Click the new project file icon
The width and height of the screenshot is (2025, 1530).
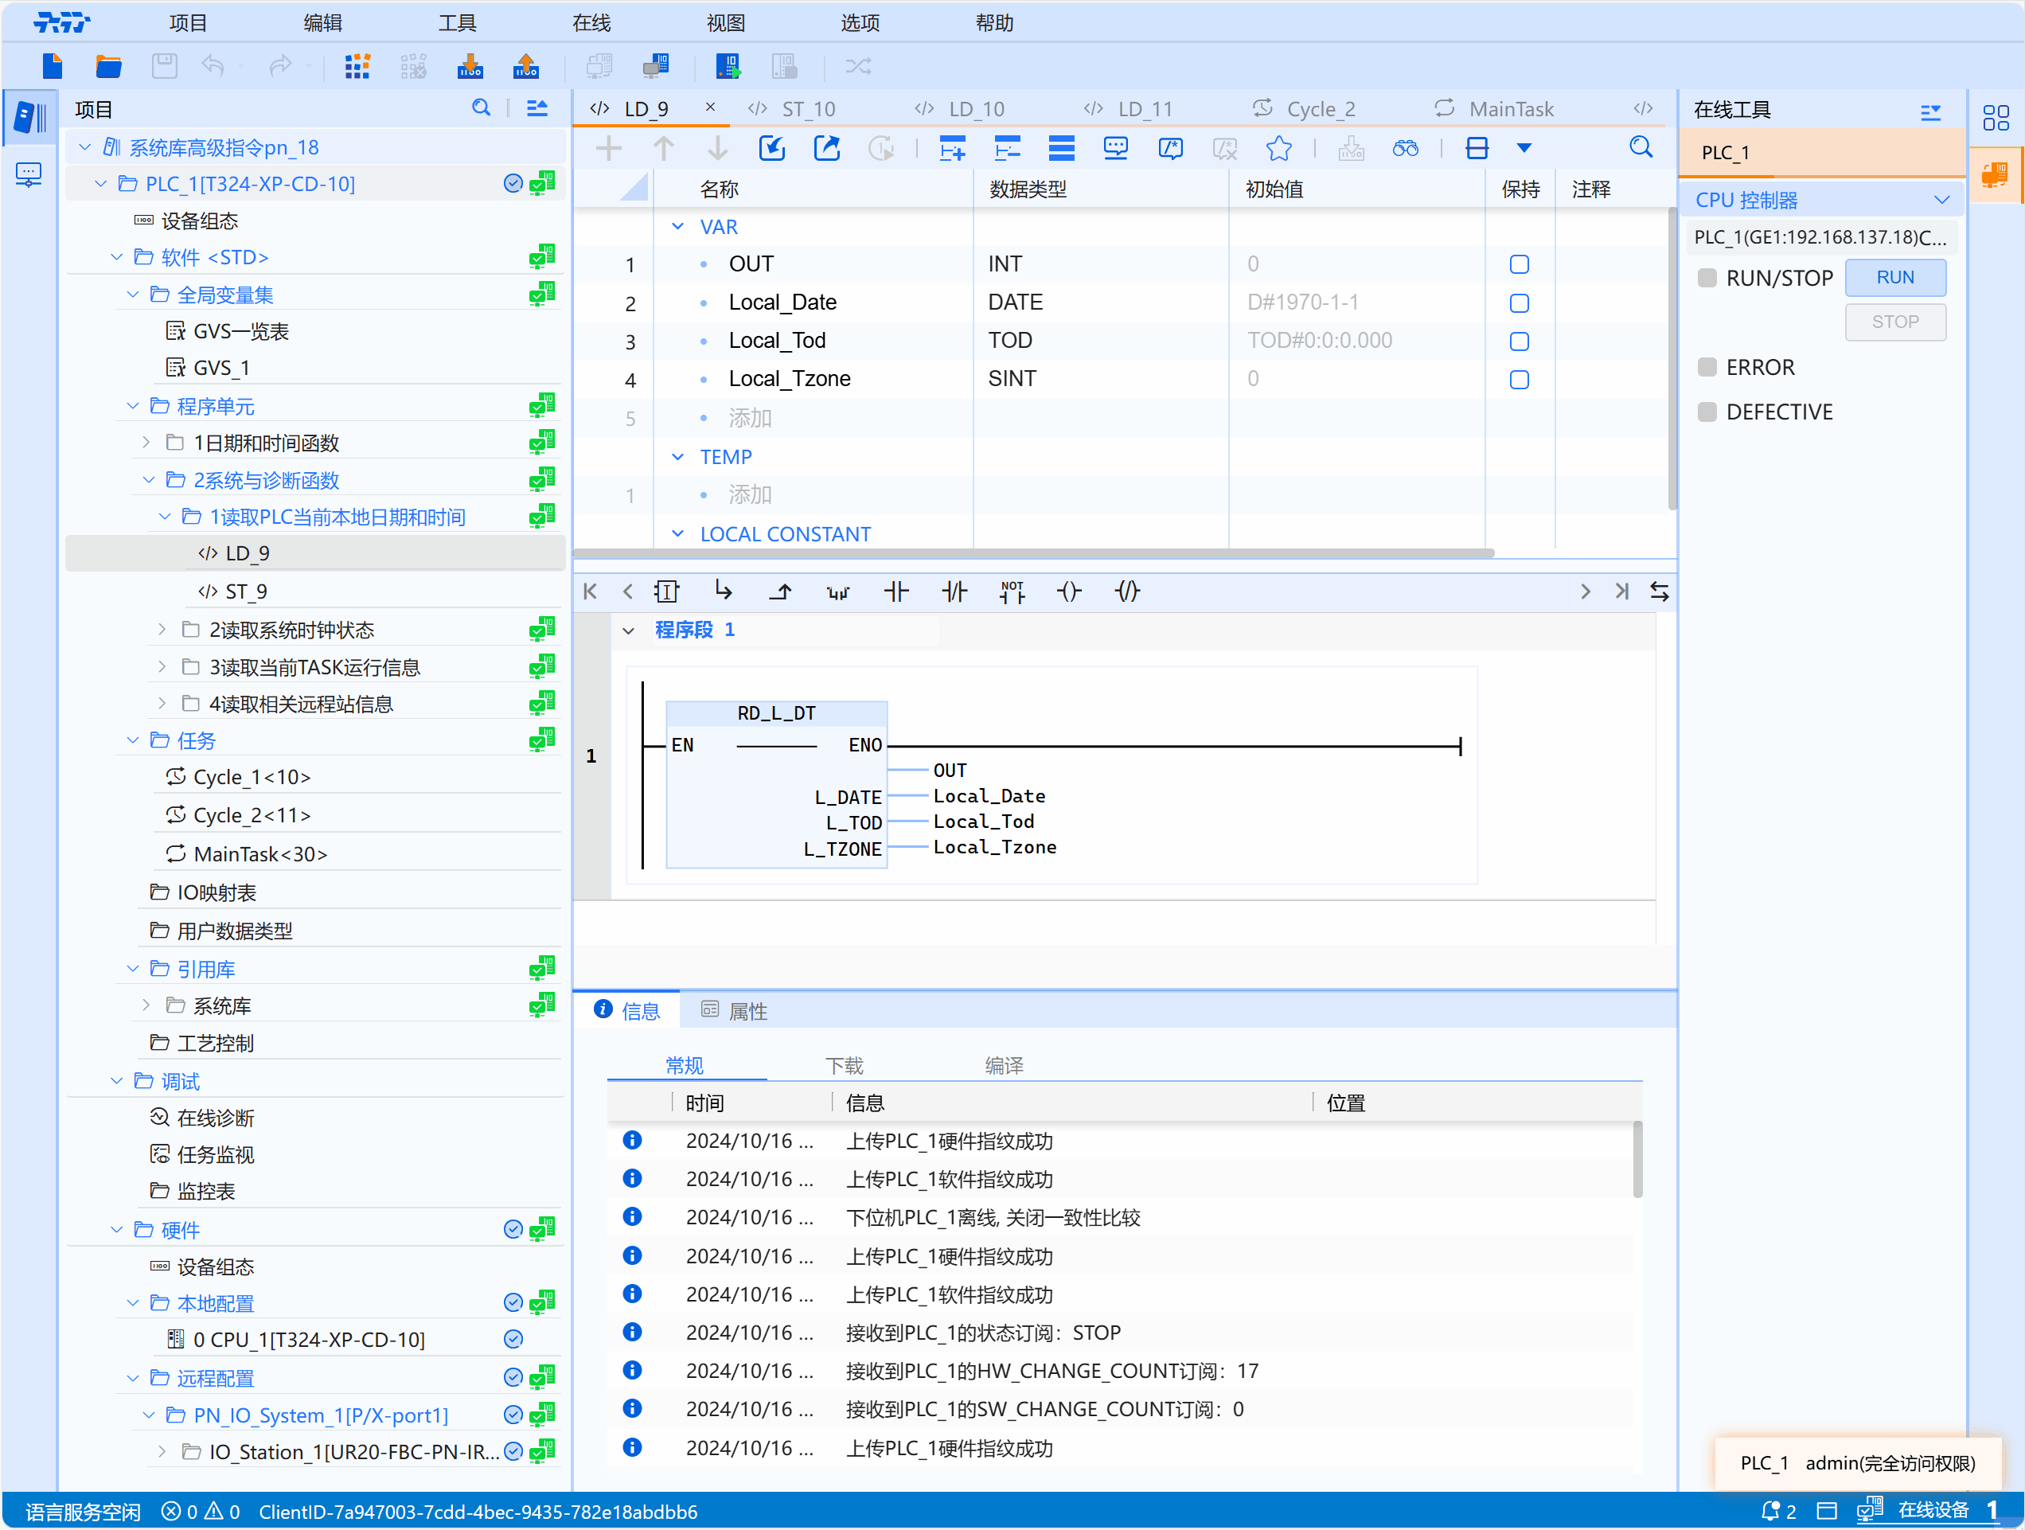click(x=53, y=66)
